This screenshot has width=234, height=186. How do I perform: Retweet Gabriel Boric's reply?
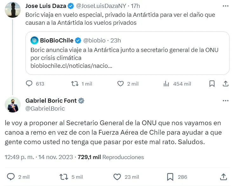tap(64, 177)
